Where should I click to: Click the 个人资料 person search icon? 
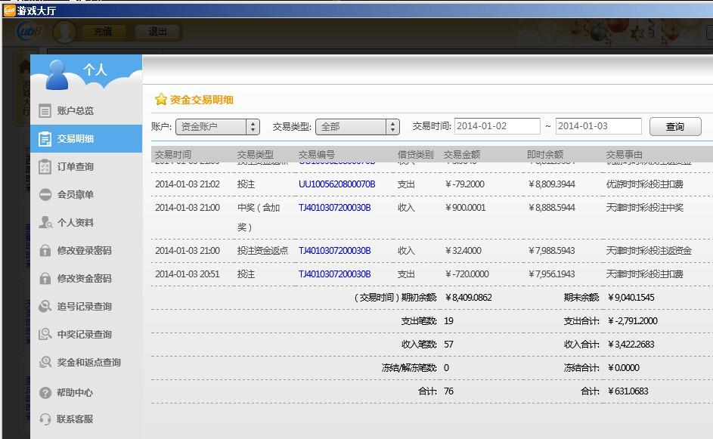(x=45, y=222)
